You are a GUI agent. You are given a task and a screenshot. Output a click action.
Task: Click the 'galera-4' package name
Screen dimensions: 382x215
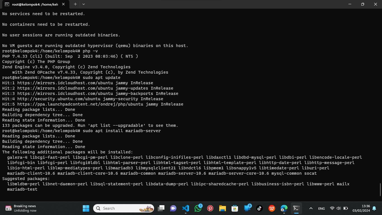pyautogui.click(x=17, y=157)
